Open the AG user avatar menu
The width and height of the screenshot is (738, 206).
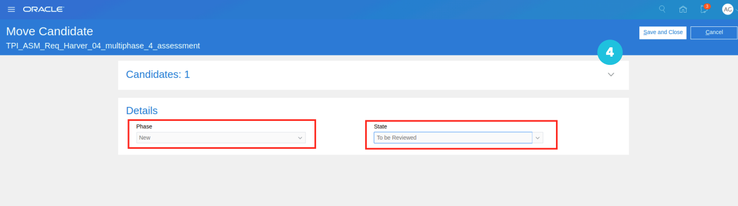(728, 9)
